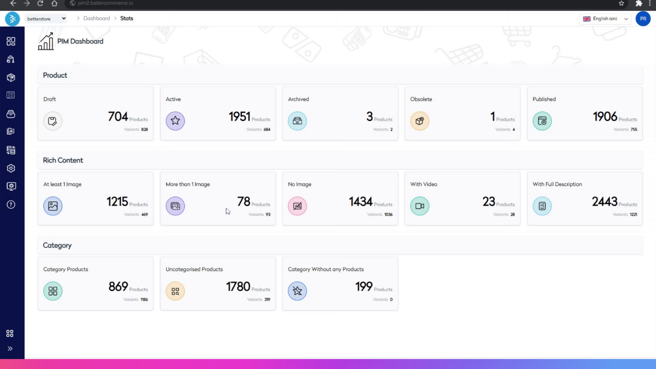Click the Active products star icon
The image size is (656, 369).
pyautogui.click(x=175, y=121)
